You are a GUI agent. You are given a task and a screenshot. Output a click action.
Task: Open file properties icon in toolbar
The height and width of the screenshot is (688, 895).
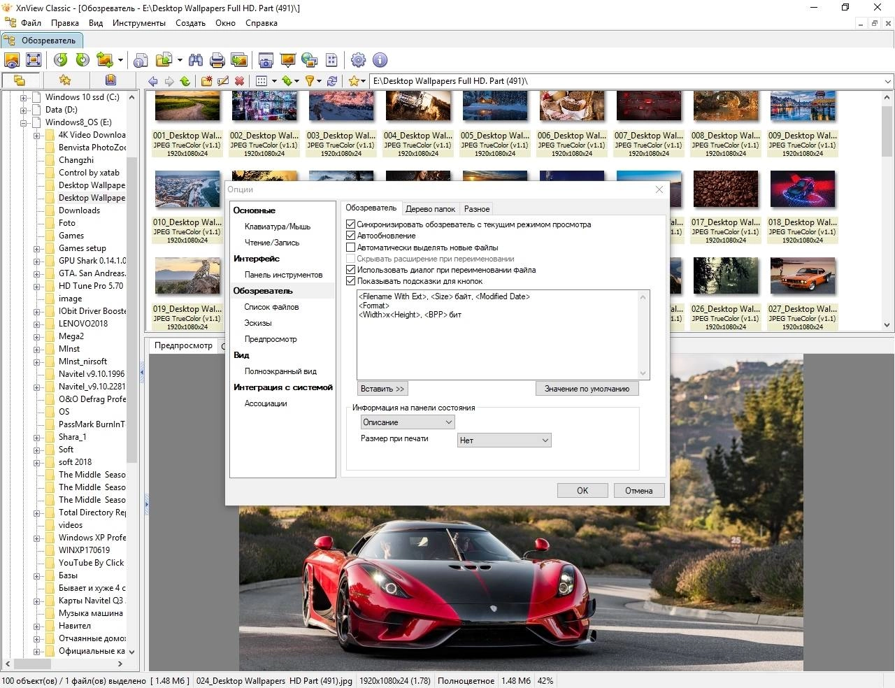click(141, 60)
